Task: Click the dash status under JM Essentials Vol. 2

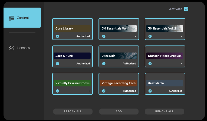Action: tap(182, 36)
